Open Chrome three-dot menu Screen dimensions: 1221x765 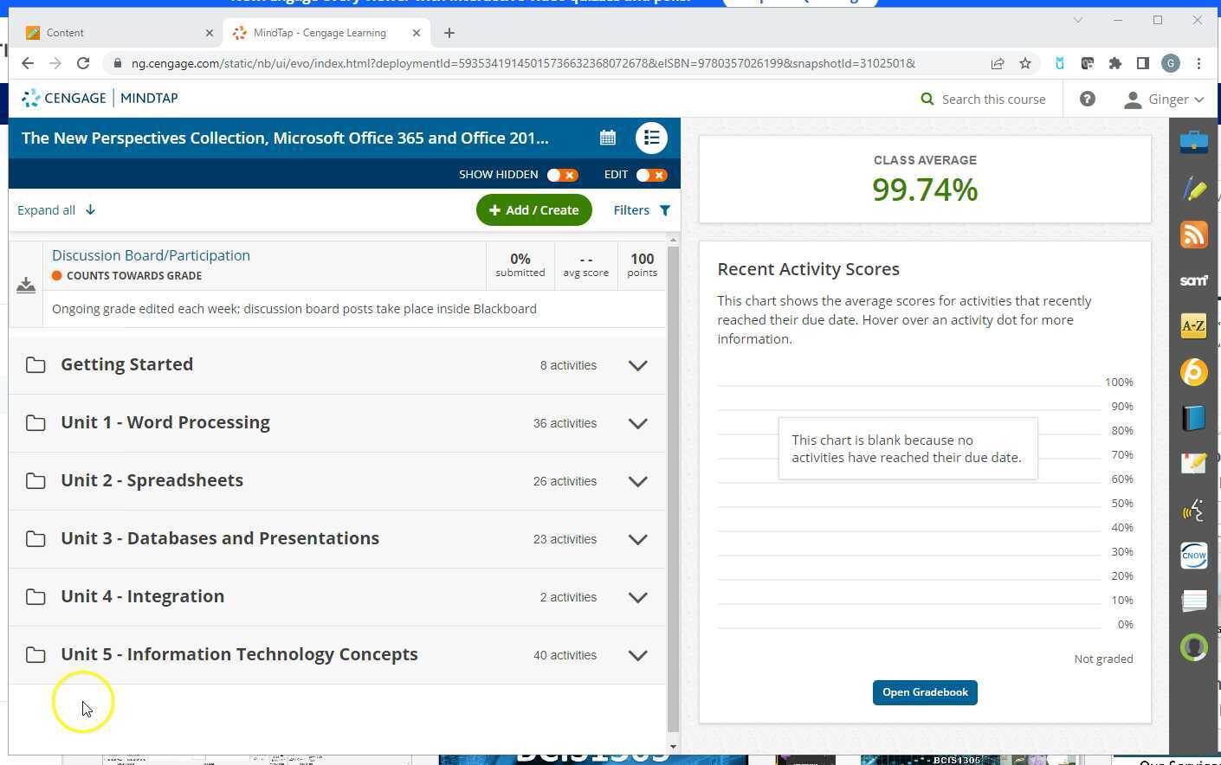(x=1198, y=63)
